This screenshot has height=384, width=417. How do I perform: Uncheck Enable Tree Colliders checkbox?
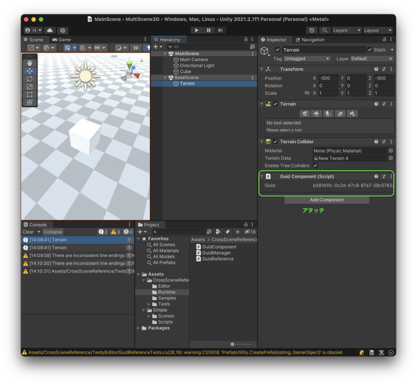coord(315,166)
